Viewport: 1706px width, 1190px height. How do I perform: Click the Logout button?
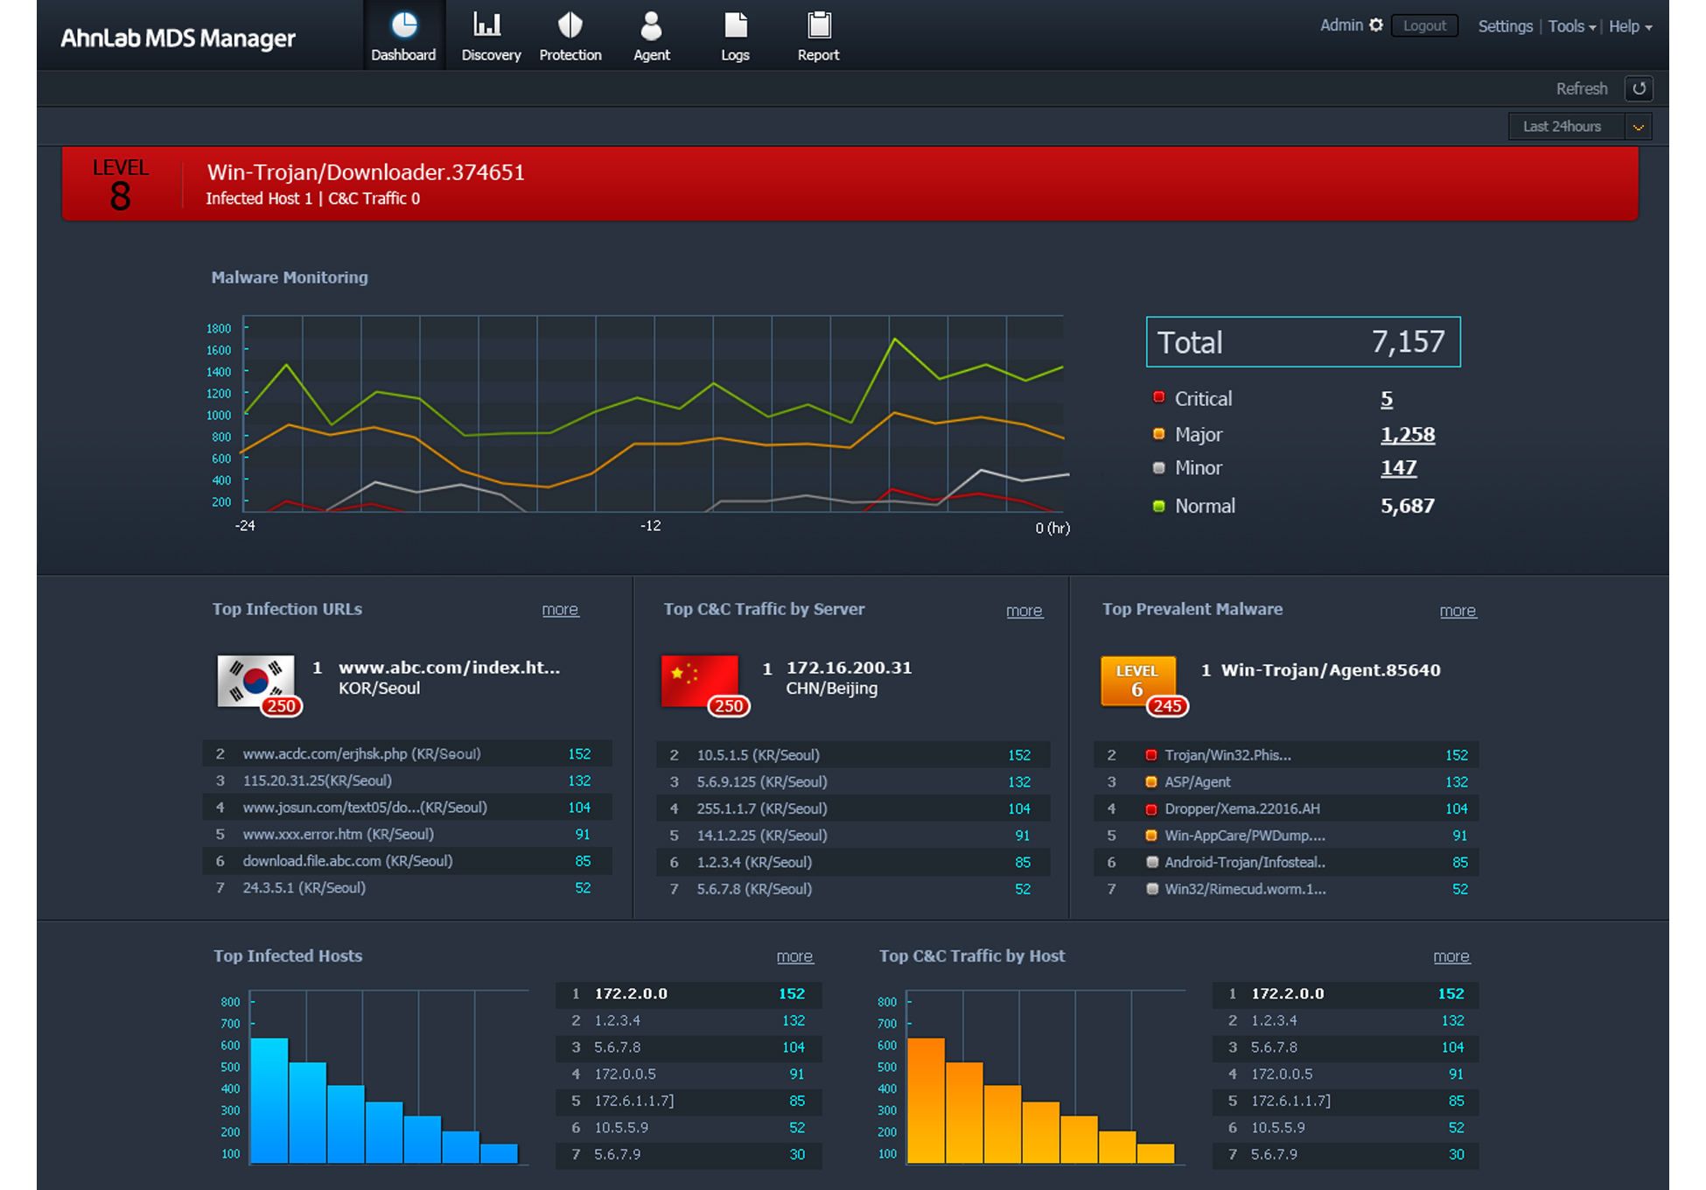[1424, 26]
